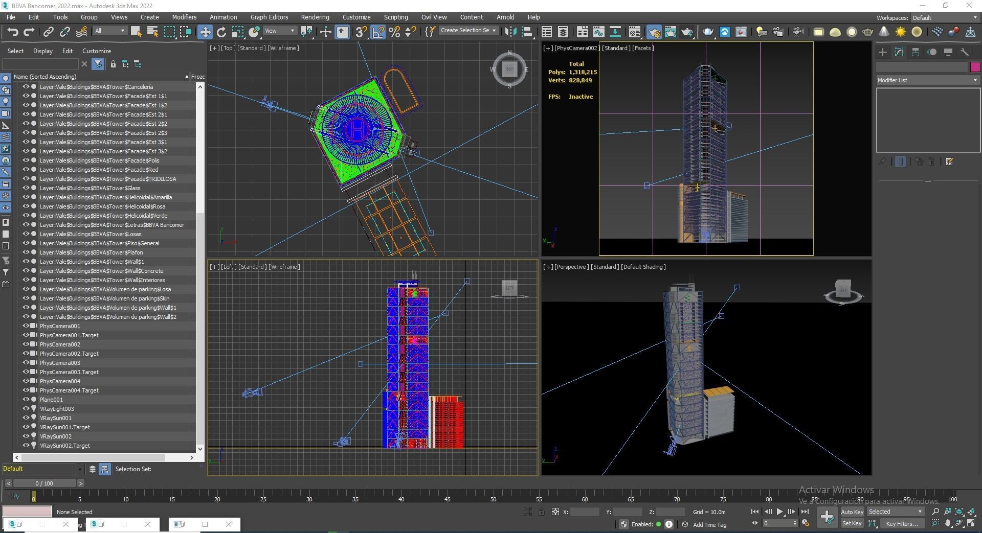Open the Hierarchy panel tab
Viewport: 982px width, 533px height.
[916, 52]
